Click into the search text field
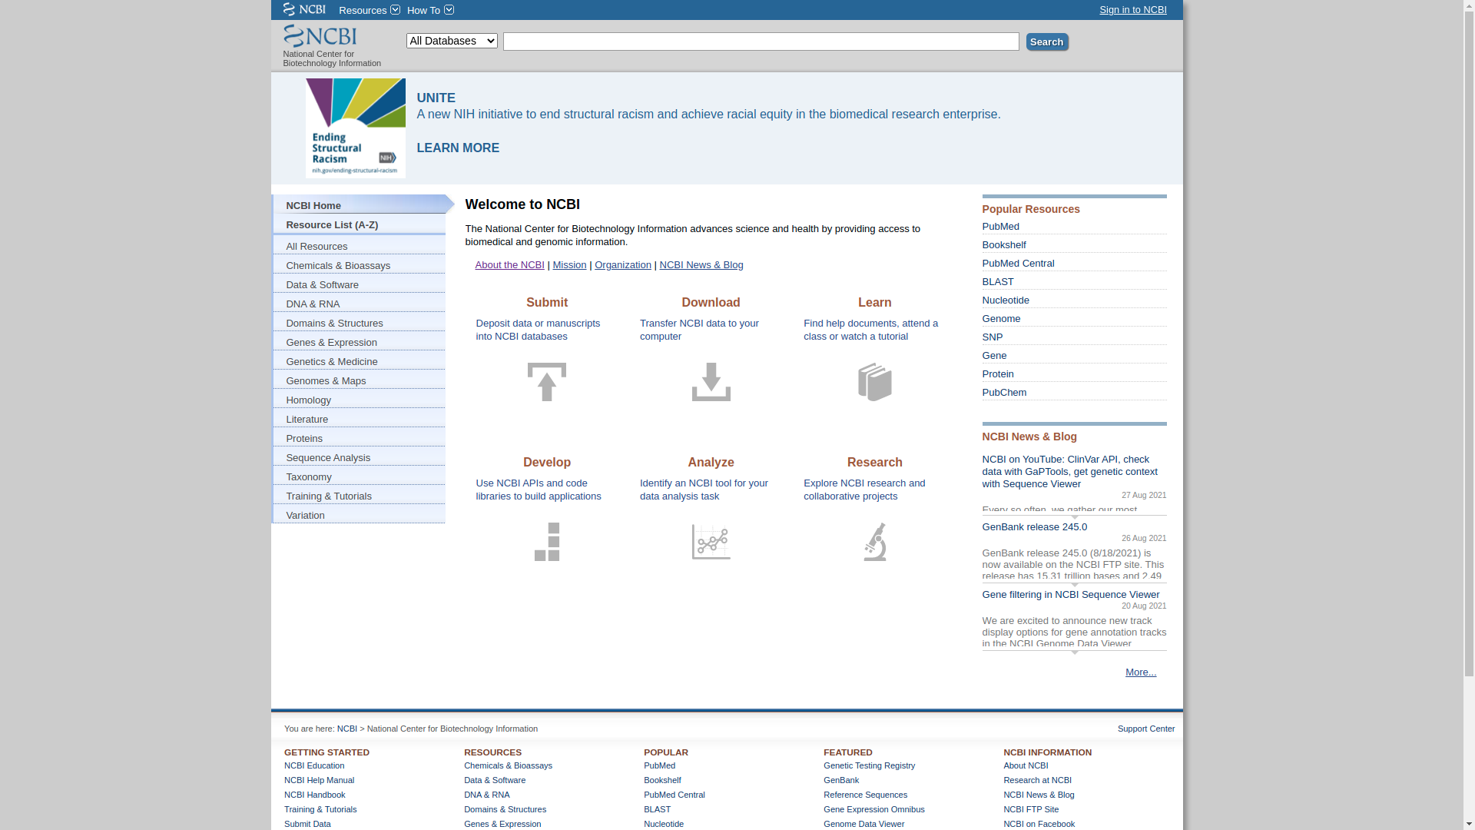The height and width of the screenshot is (830, 1475). (761, 41)
